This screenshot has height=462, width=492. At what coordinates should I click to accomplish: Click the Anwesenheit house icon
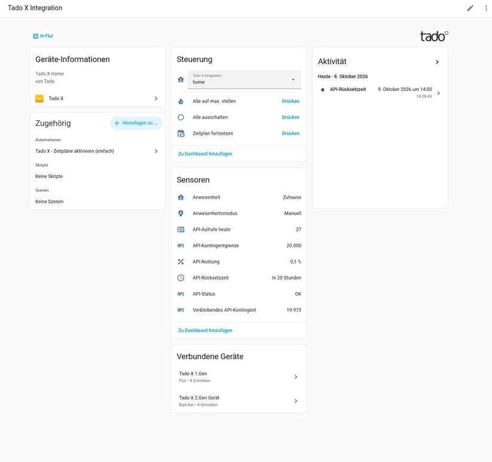[x=181, y=197]
